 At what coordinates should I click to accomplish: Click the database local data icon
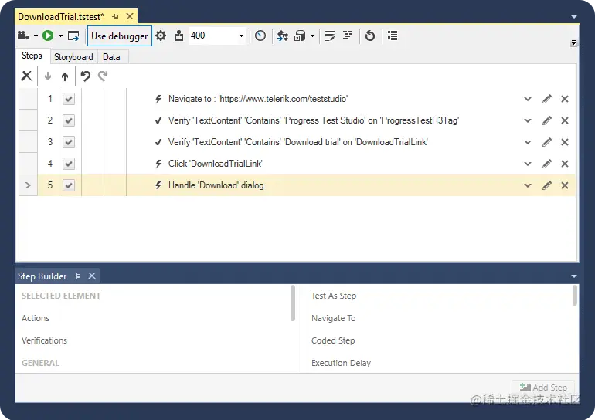tap(300, 36)
